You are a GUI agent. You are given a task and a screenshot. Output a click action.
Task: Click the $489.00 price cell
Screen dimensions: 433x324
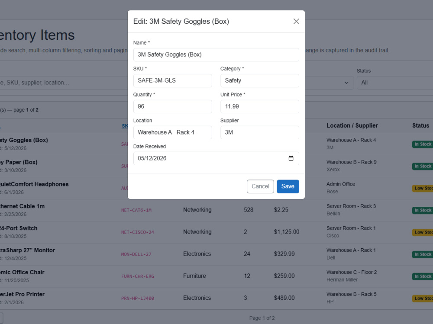(284, 298)
